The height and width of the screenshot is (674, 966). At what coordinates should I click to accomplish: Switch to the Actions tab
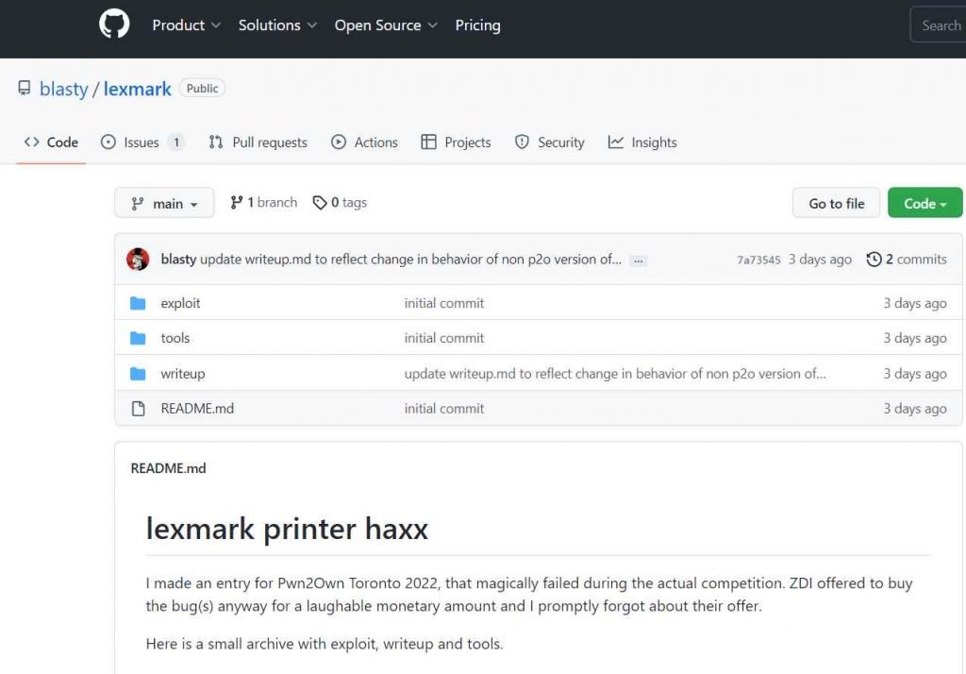tap(365, 143)
